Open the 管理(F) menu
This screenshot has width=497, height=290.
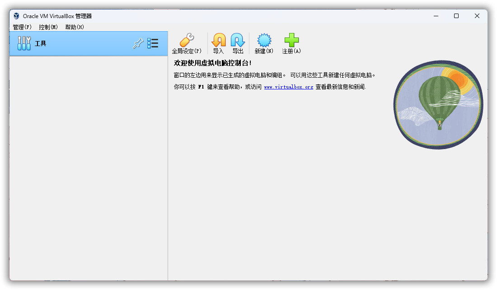click(x=22, y=27)
